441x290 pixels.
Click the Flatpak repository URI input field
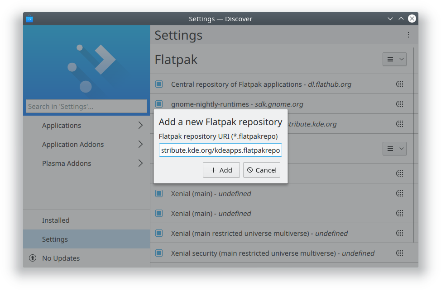click(220, 150)
